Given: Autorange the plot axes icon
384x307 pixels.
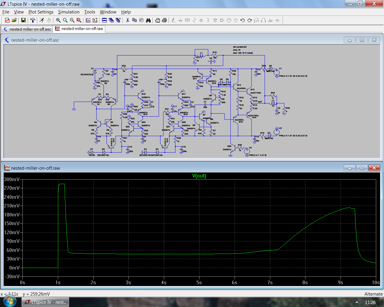Looking at the screenshot, I should click(95, 20).
